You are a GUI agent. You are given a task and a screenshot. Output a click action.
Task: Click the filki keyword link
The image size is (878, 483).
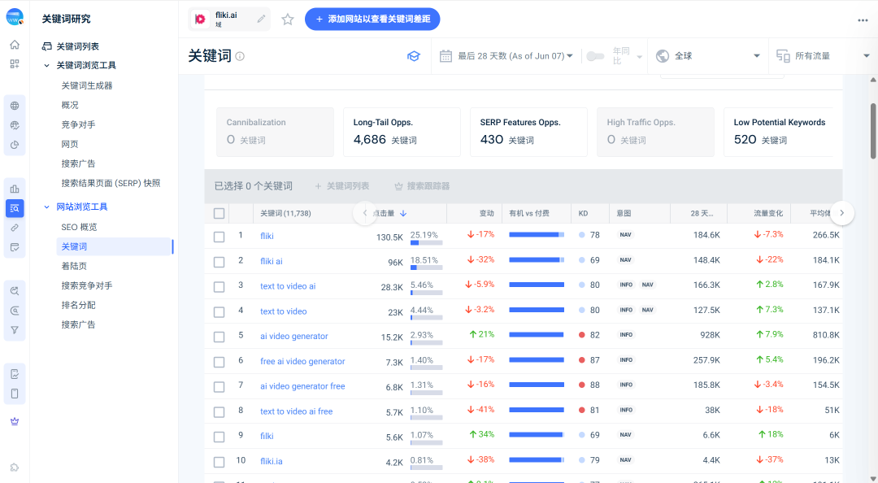click(267, 437)
